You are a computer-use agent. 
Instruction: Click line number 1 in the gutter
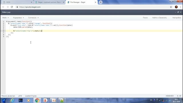click(3, 21)
